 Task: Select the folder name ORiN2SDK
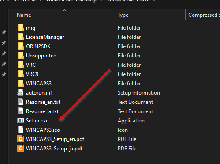(38, 46)
